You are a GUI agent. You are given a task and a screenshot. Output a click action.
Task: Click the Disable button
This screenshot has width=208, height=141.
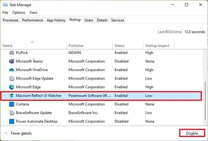pyautogui.click(x=192, y=133)
